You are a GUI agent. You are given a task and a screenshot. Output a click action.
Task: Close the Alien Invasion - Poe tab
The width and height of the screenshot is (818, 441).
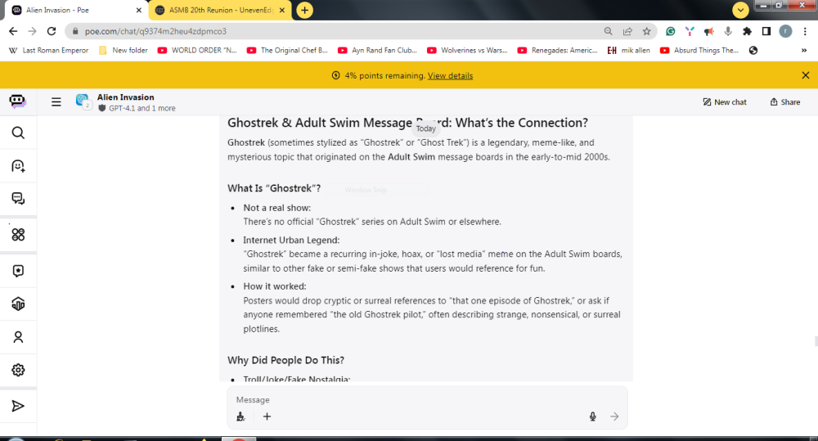click(139, 11)
